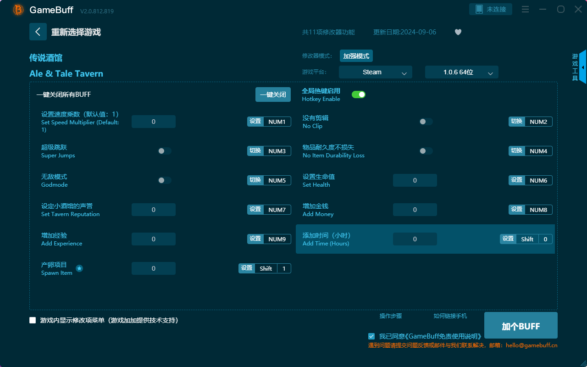Click the 加强模式 mode button
This screenshot has width=587, height=367.
[356, 56]
